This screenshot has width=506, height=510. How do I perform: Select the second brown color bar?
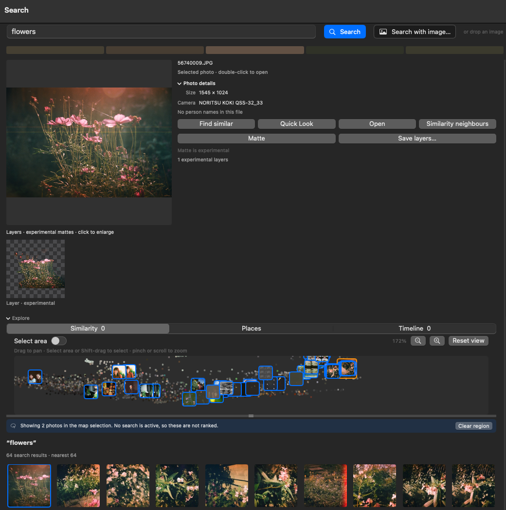coord(155,50)
